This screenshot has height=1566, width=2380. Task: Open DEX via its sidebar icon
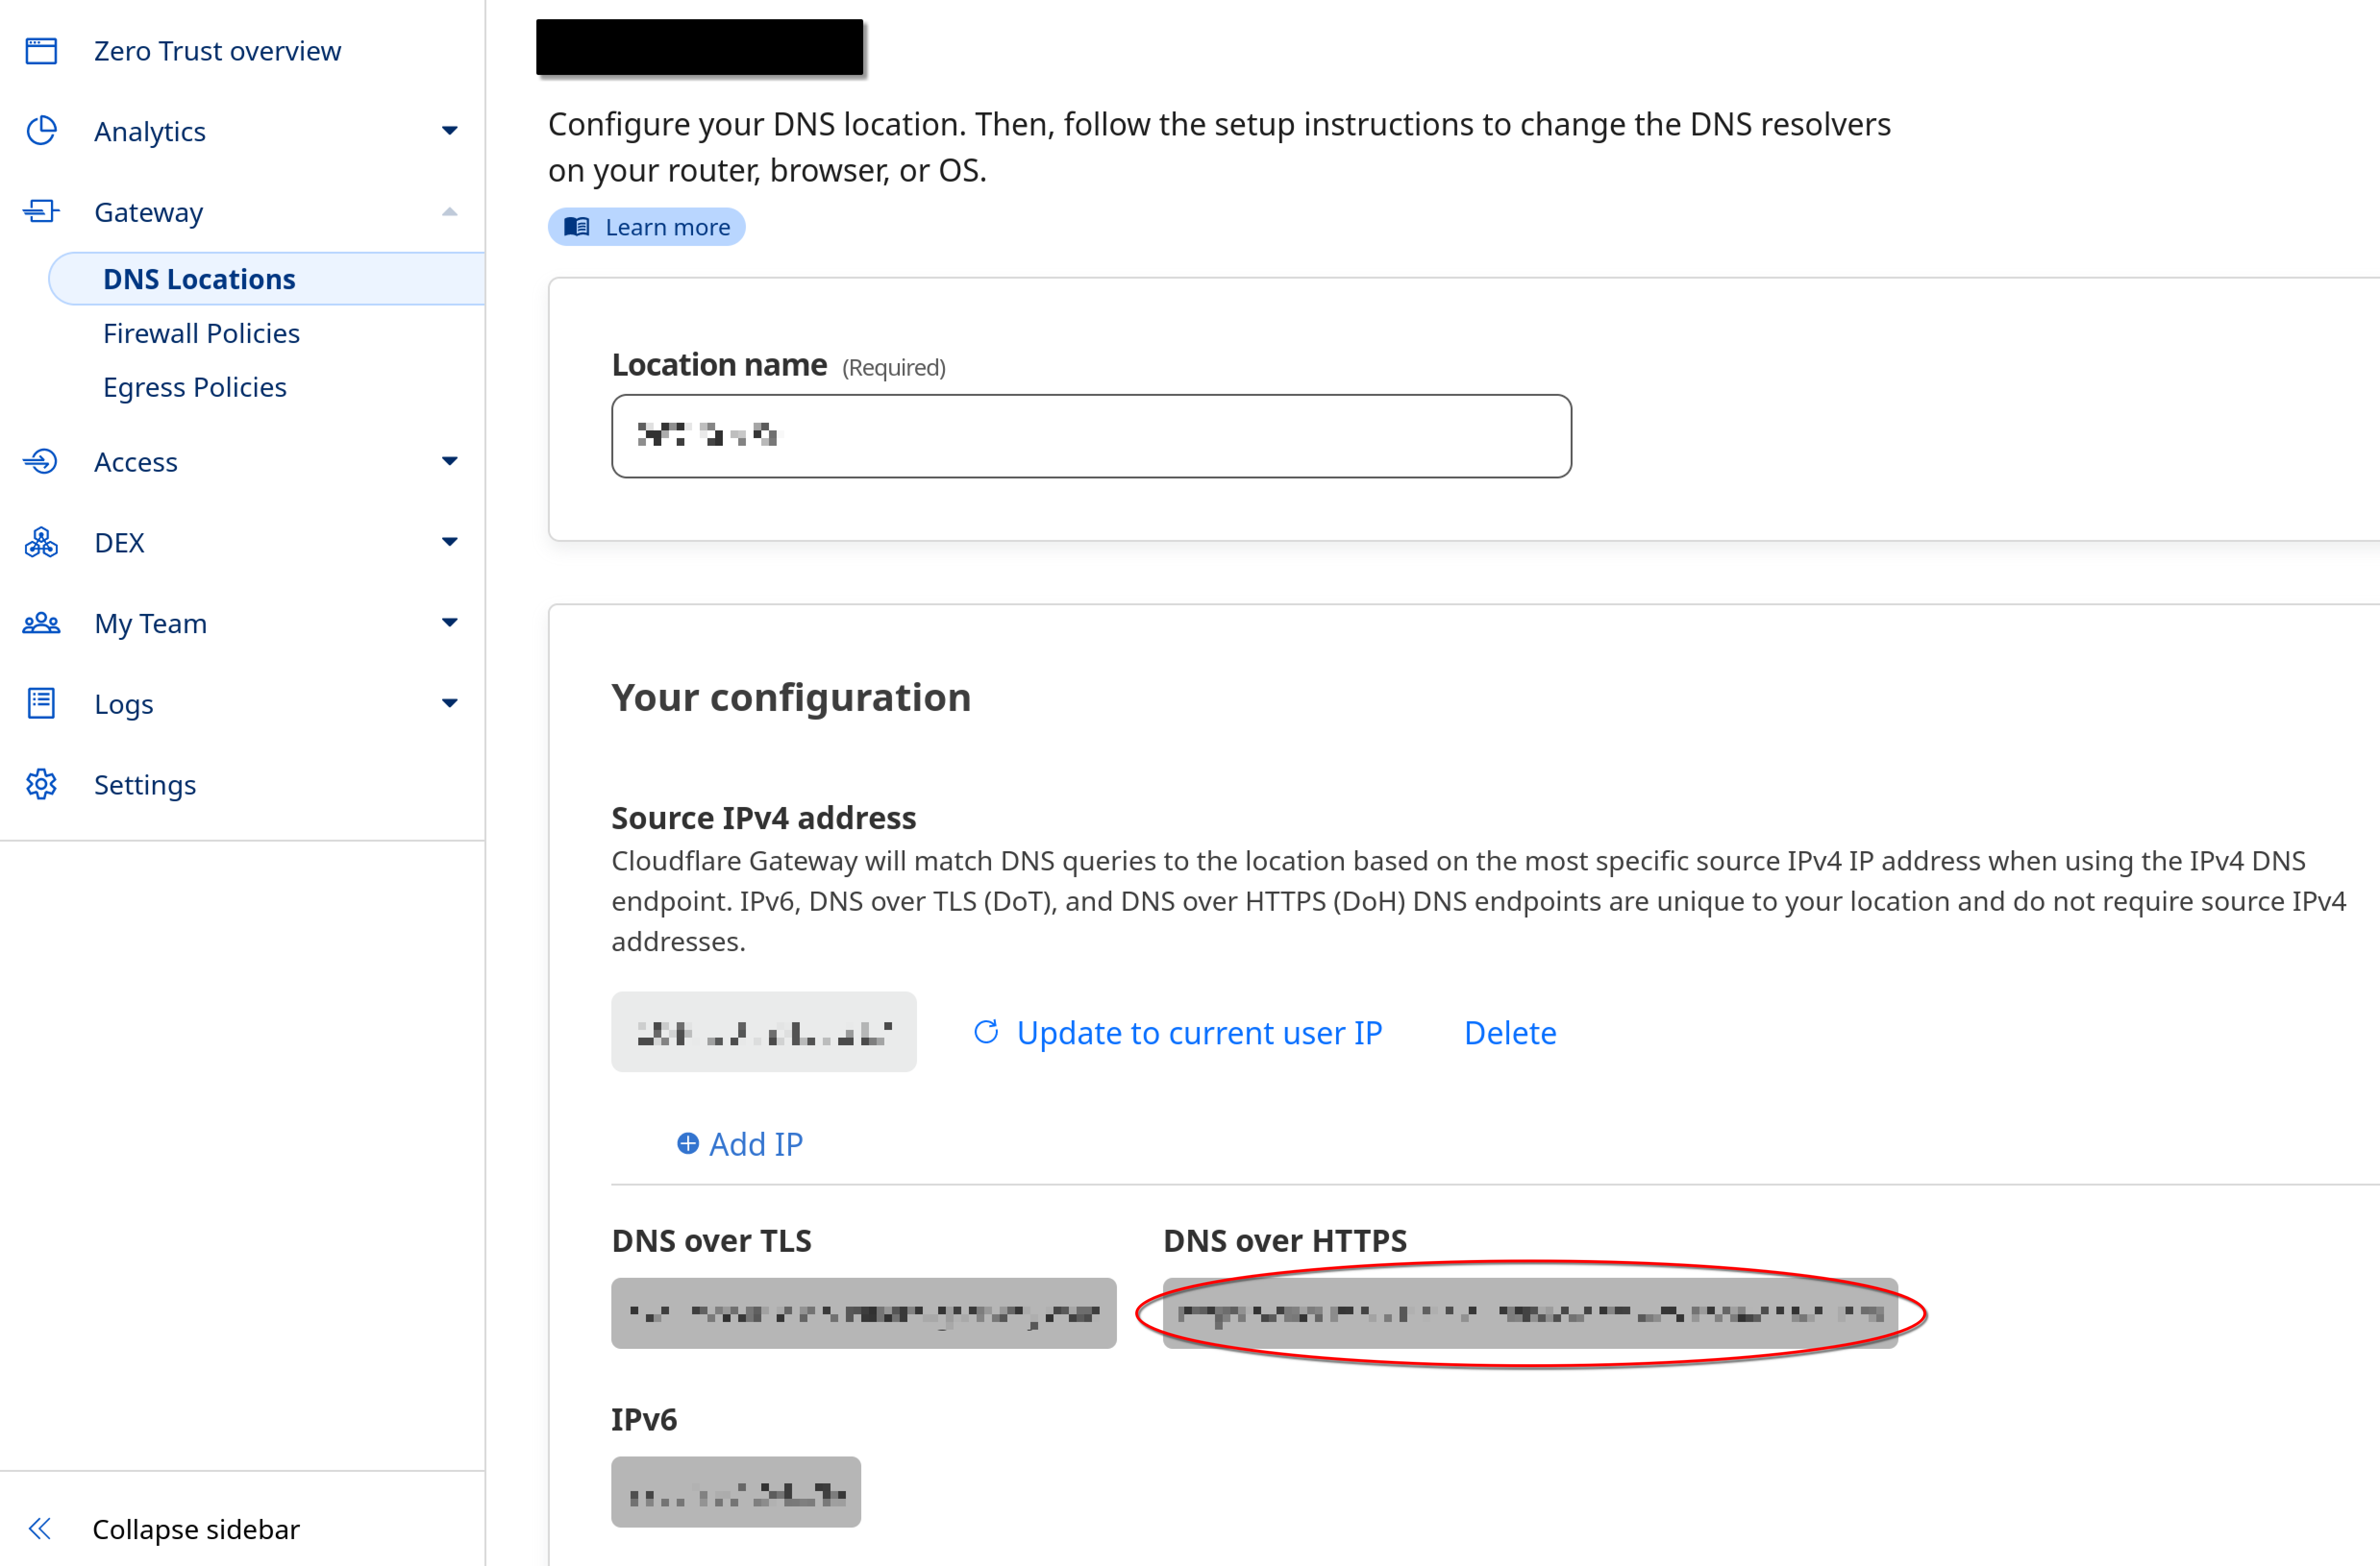[41, 542]
